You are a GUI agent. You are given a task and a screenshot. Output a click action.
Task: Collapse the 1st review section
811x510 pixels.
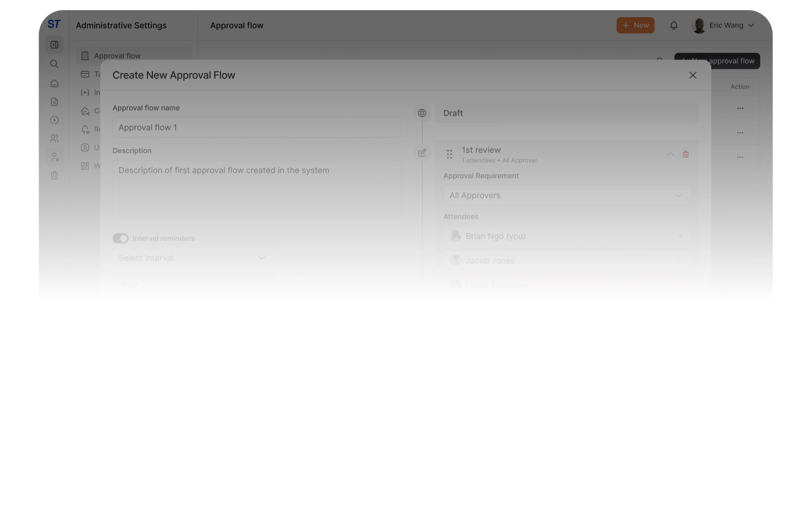click(x=670, y=154)
